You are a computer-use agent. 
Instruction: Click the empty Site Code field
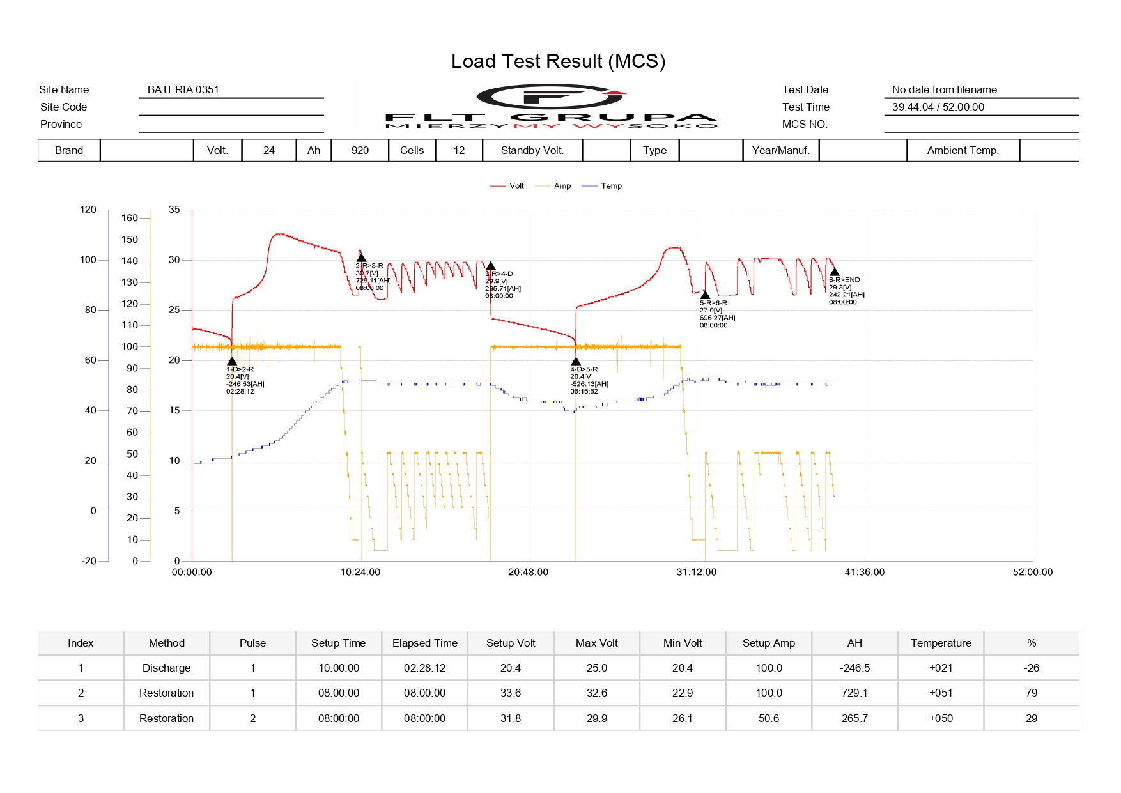click(231, 107)
